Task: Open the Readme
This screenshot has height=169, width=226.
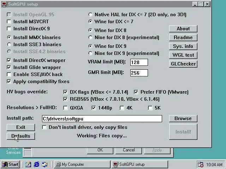Action: [x=183, y=38]
